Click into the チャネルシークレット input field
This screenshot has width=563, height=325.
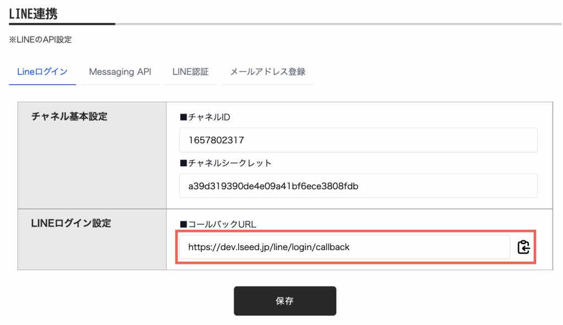coord(357,186)
